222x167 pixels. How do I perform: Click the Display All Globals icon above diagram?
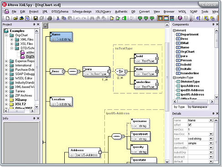[45, 25]
